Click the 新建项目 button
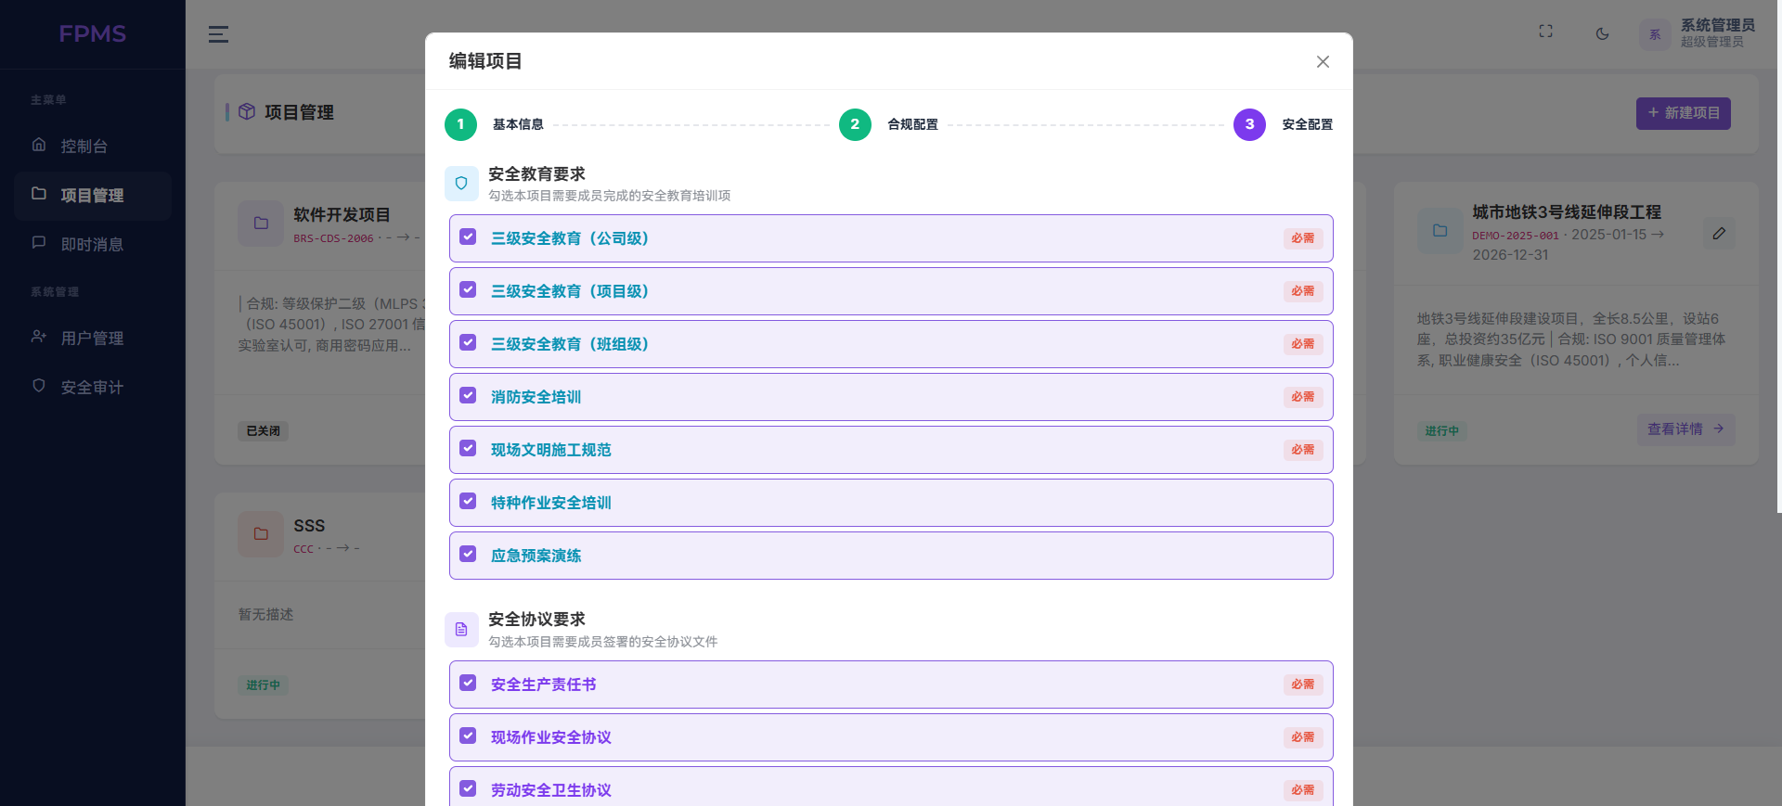The width and height of the screenshot is (1782, 806). coord(1683,113)
